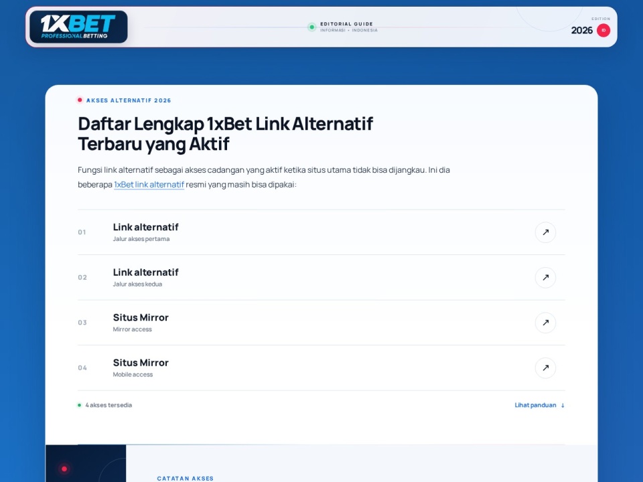Click the 1xBet Professional Betting logo

78,27
